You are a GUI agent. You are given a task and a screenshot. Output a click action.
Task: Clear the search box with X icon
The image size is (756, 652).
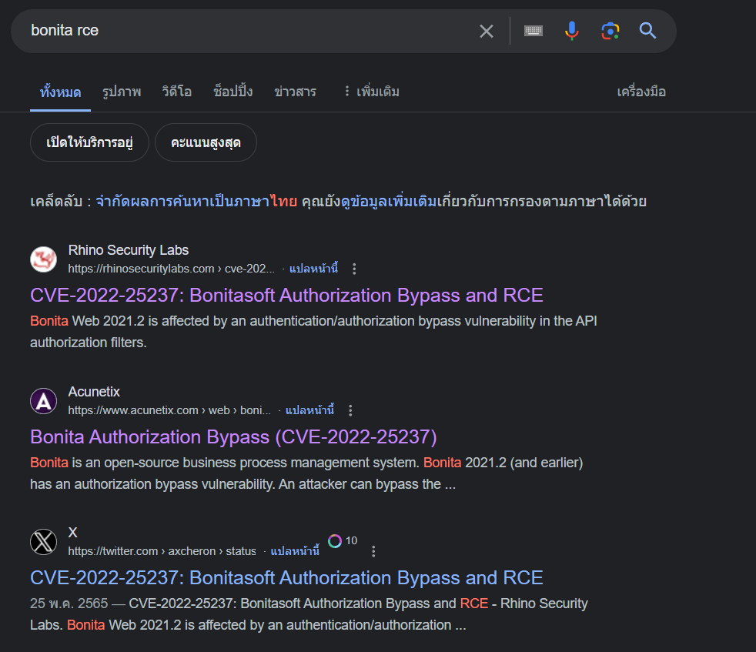(487, 31)
